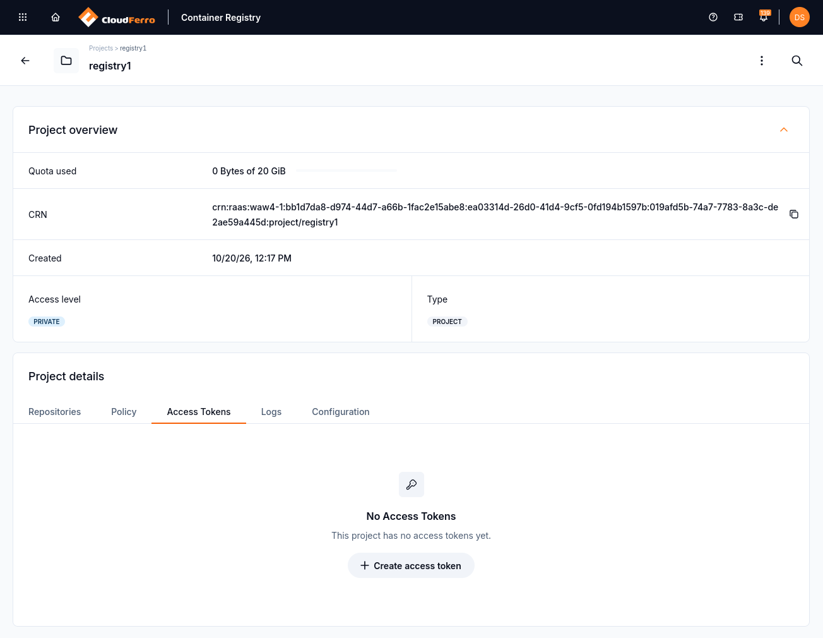Select the Access Tokens tab
823x638 pixels.
pyautogui.click(x=199, y=412)
